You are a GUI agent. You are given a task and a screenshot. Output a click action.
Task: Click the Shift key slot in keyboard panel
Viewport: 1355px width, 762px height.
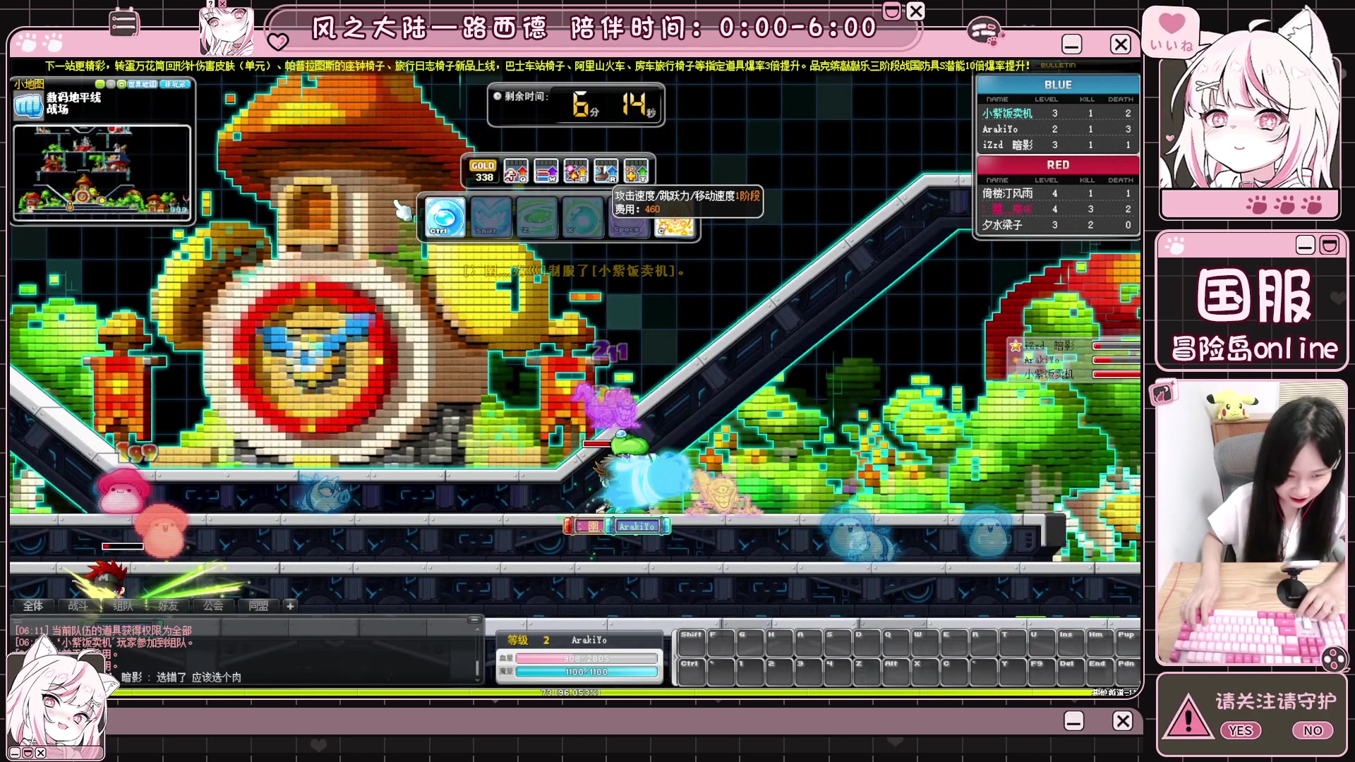pos(691,643)
